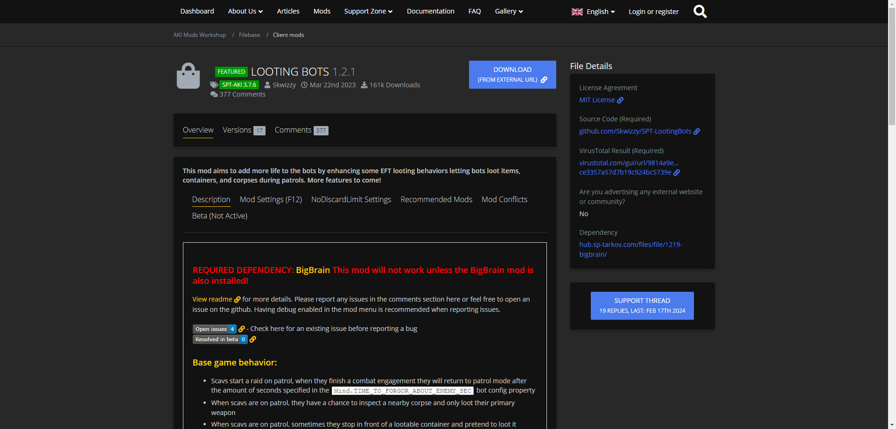
Task: Click the Open issues badge
Action: point(214,329)
